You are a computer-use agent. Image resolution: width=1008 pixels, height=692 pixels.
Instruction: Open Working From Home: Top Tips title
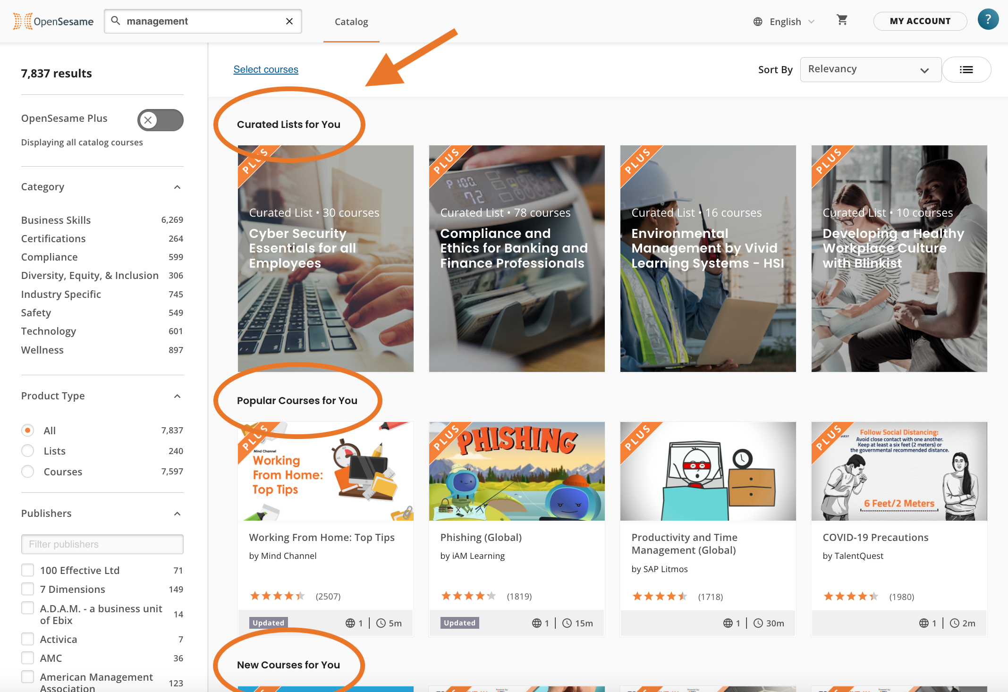pyautogui.click(x=322, y=537)
